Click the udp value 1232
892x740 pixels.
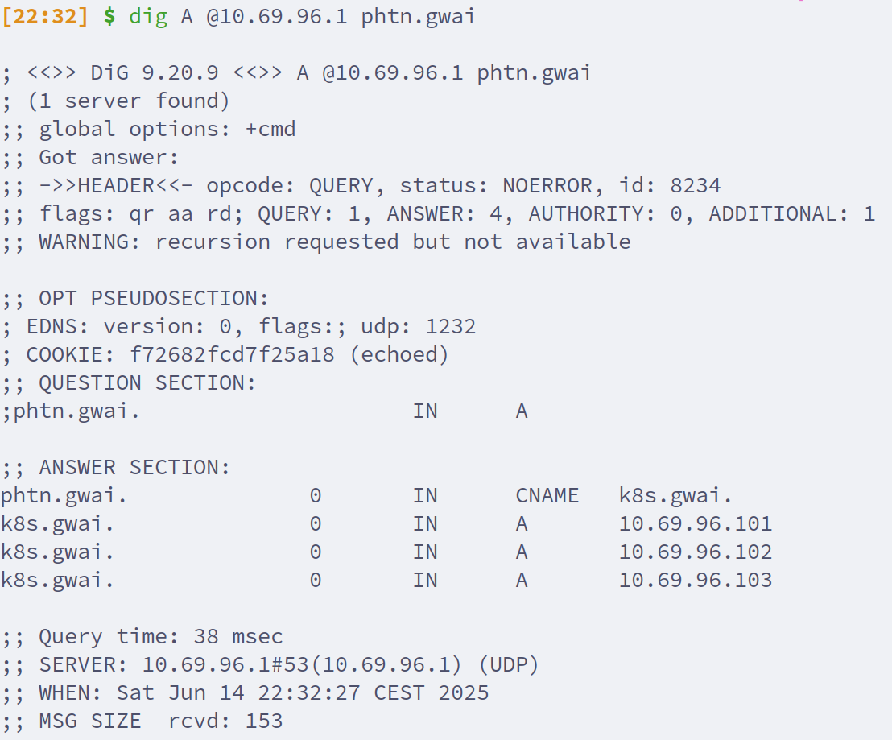click(x=451, y=327)
